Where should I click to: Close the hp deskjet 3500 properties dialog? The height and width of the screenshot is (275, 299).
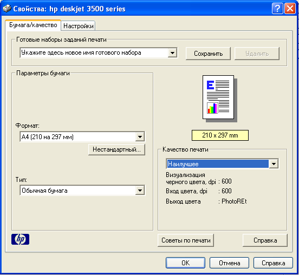pos(290,9)
